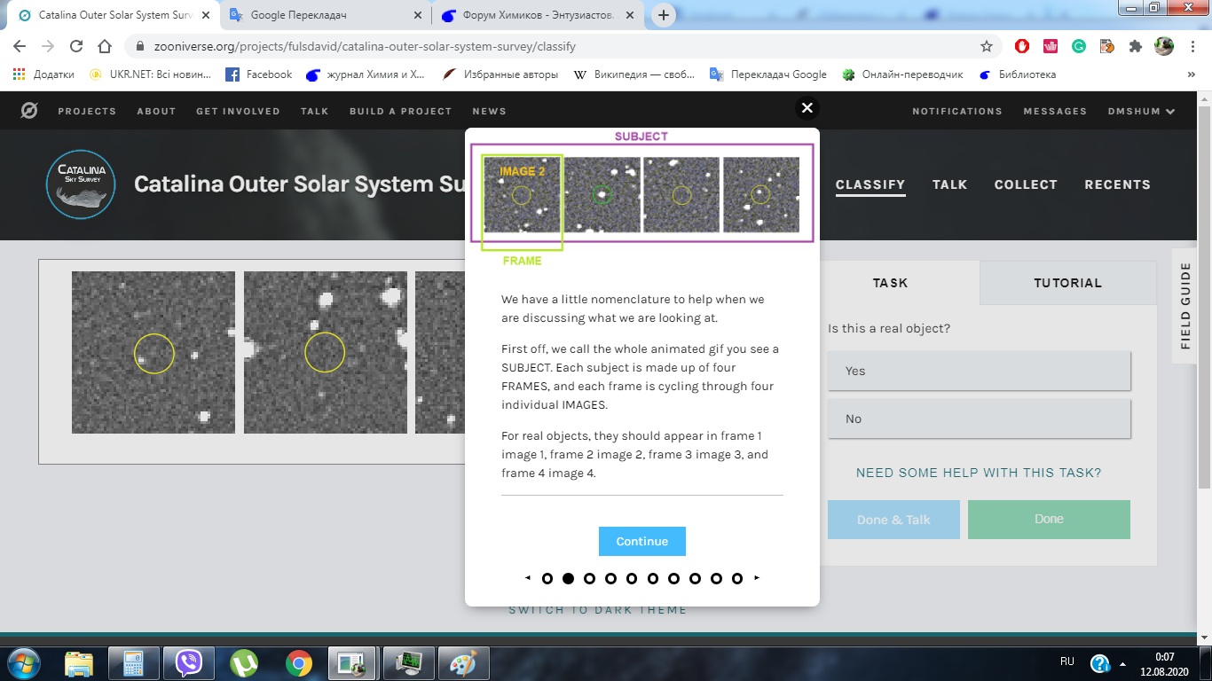Open the Extensions puzzle icon
1212x681 pixels.
coord(1135,46)
